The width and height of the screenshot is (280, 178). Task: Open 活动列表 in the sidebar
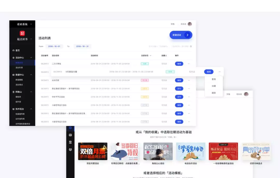(19, 68)
